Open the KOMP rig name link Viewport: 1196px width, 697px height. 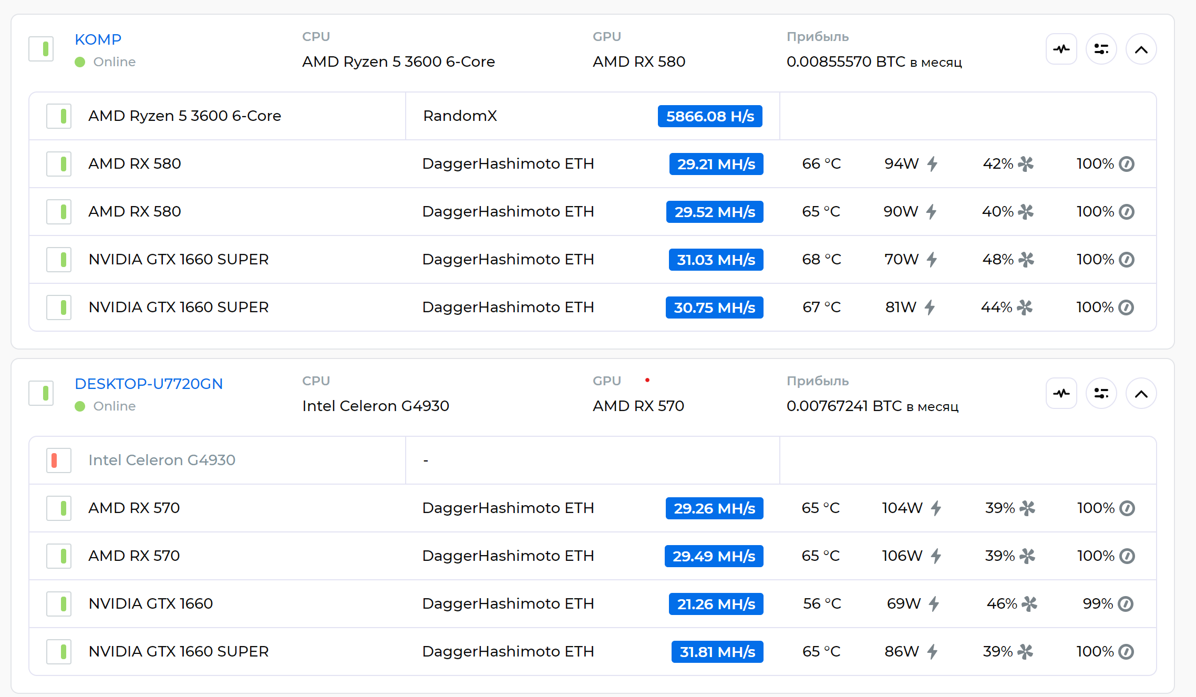pyautogui.click(x=98, y=39)
